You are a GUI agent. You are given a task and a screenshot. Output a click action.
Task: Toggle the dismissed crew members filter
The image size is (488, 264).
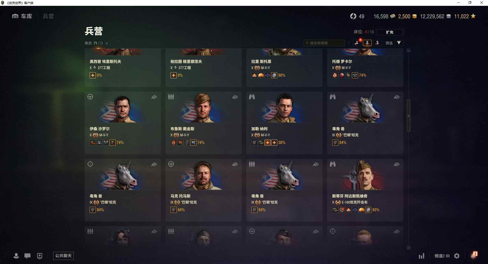coord(377,43)
